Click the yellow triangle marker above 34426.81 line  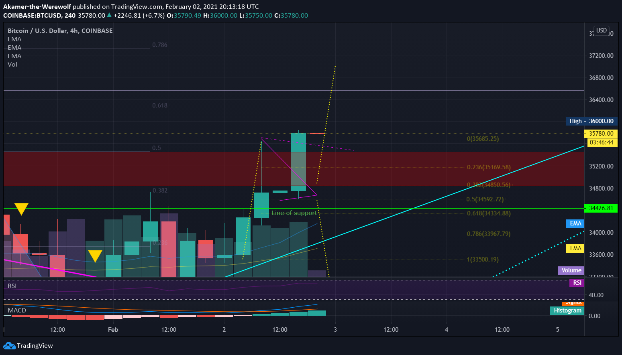(21, 209)
